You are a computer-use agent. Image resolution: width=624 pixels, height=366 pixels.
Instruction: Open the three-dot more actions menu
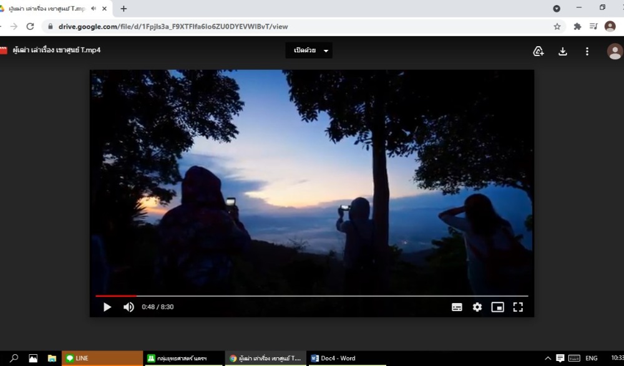[x=587, y=51]
